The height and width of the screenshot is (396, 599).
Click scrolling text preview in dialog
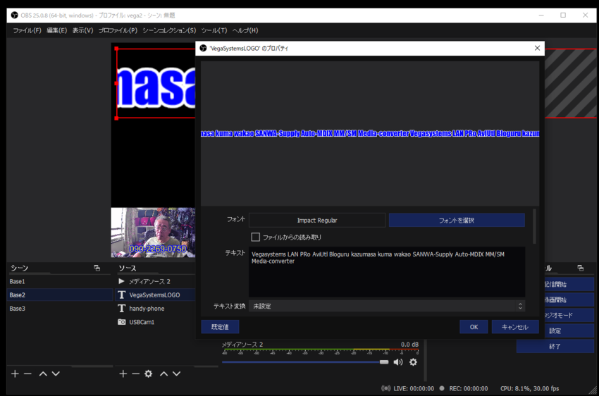click(x=370, y=133)
